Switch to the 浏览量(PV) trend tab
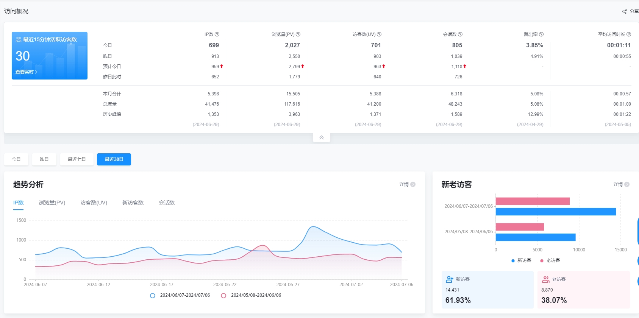The width and height of the screenshot is (639, 318). (52, 203)
